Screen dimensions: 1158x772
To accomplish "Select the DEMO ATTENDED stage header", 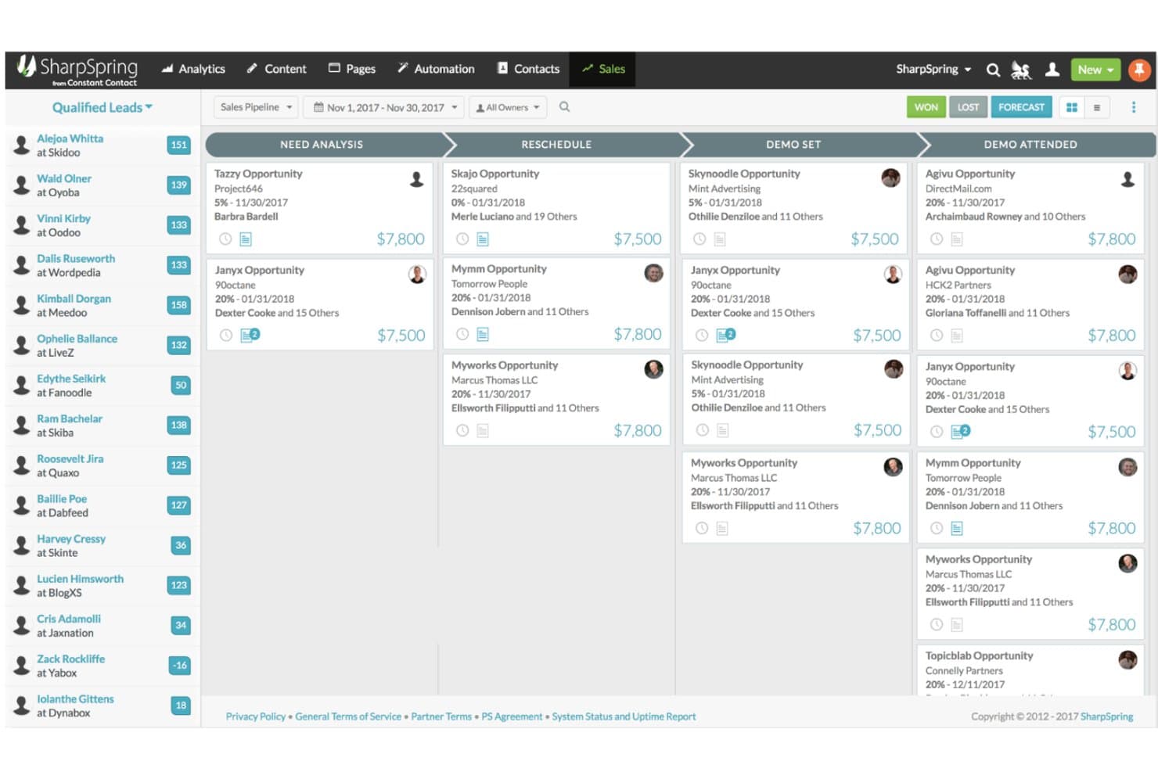I will click(1030, 145).
